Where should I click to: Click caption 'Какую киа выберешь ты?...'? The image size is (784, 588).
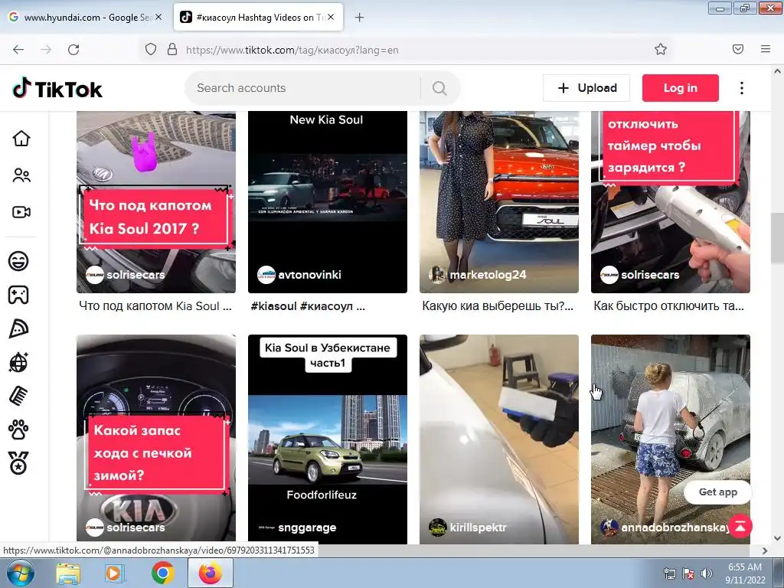(x=498, y=306)
